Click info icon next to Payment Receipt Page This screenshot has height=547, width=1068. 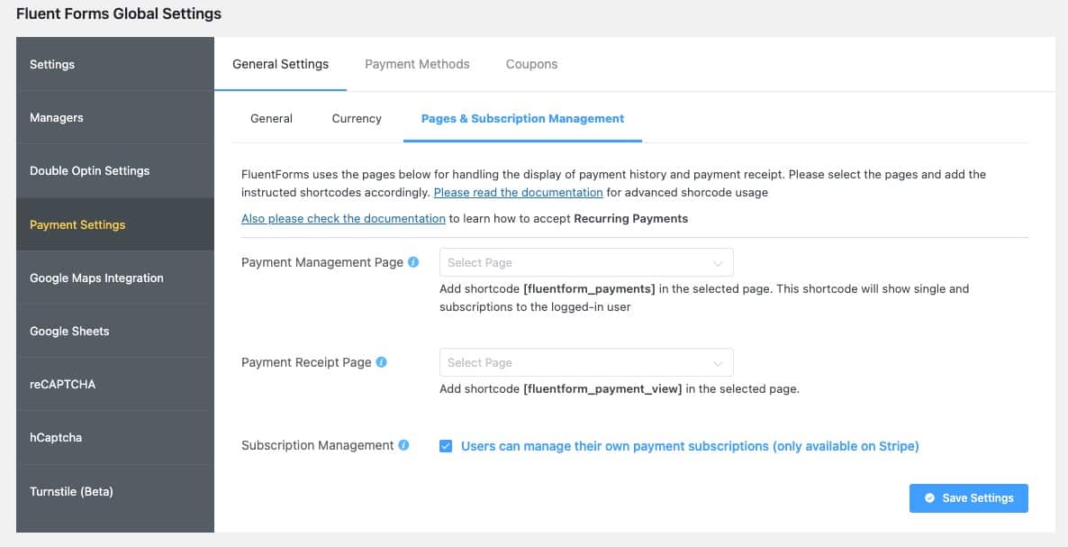[x=382, y=362]
